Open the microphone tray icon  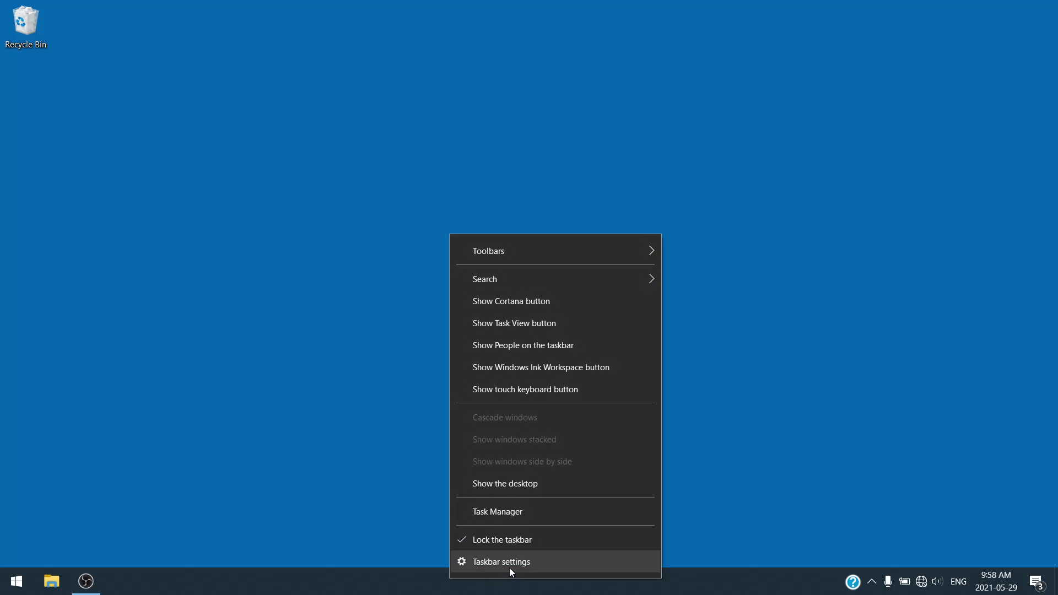click(888, 581)
